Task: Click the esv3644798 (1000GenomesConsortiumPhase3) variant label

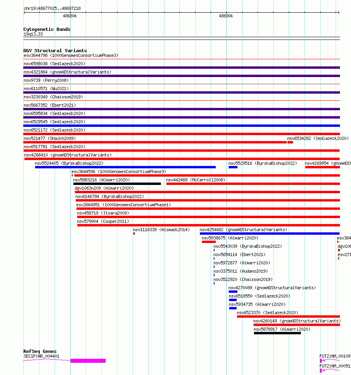Action: (71, 55)
